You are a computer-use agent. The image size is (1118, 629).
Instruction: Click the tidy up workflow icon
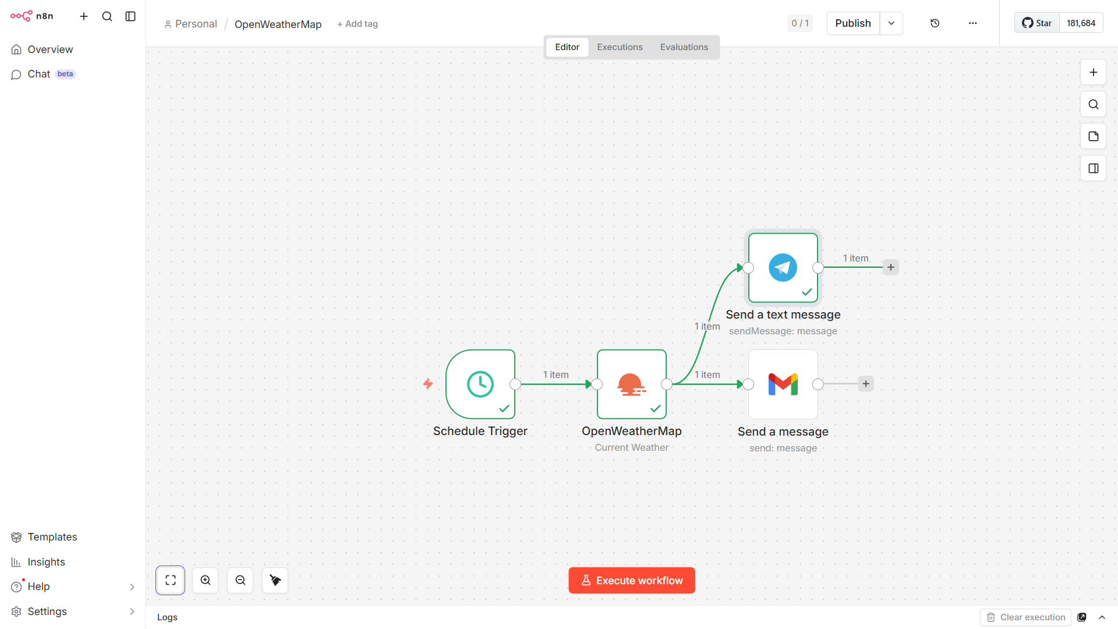pyautogui.click(x=275, y=580)
